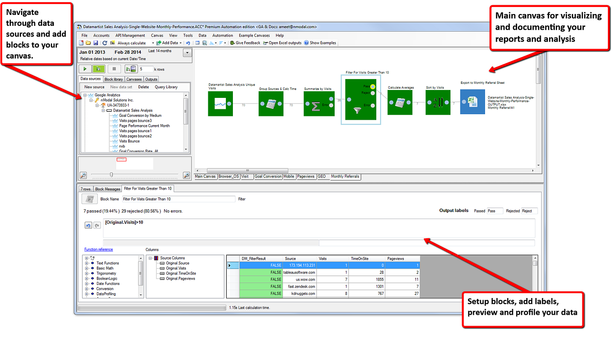The height and width of the screenshot is (345, 614).
Task: Click the k rows input field
Action: pyautogui.click(x=146, y=69)
